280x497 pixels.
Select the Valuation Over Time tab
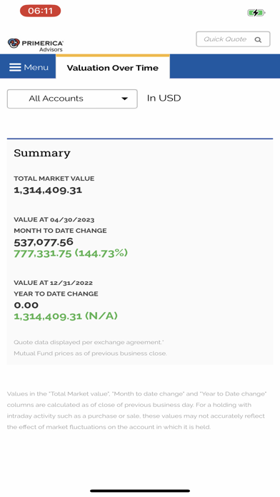113,68
